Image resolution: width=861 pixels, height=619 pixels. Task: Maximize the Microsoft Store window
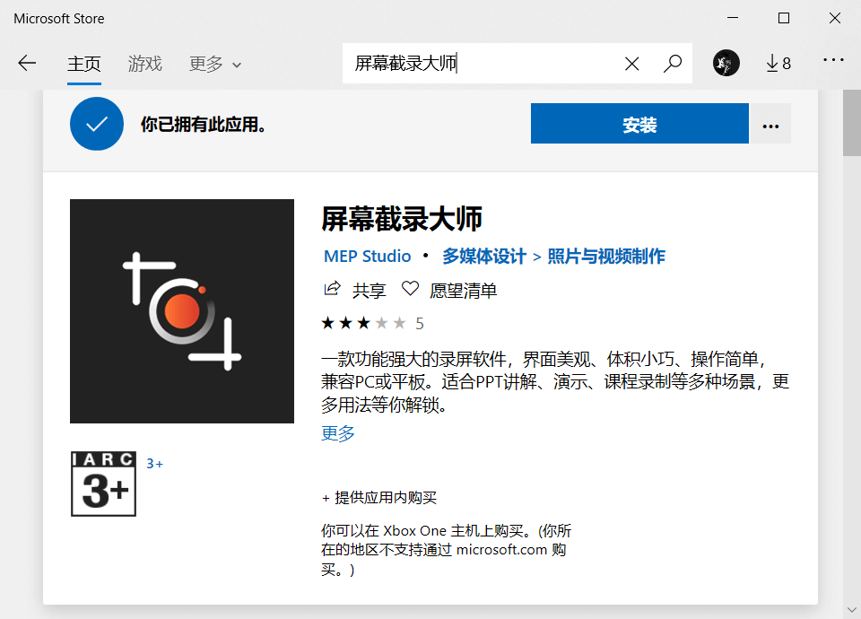click(x=784, y=18)
